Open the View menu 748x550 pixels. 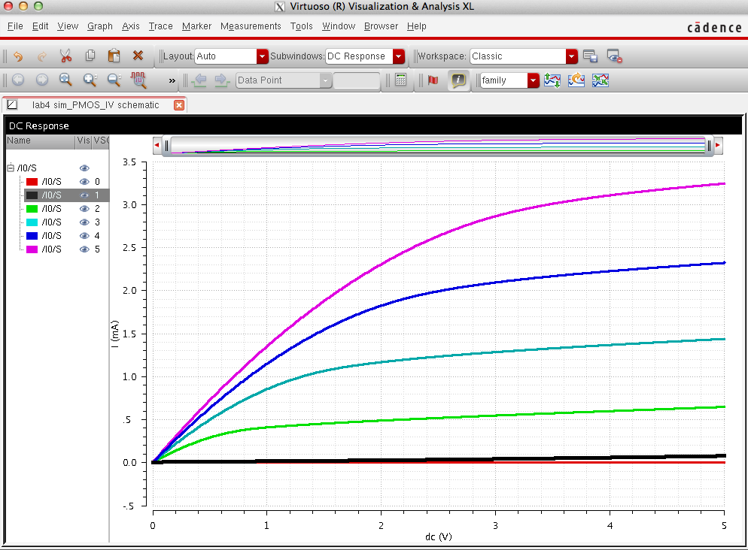pyautogui.click(x=68, y=26)
